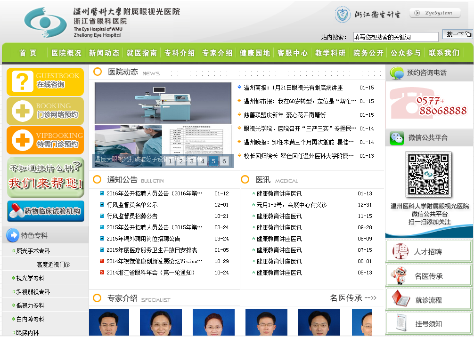The image size is (474, 337).
Task: Select 院务公开 in the navigation bar
Action: point(368,53)
